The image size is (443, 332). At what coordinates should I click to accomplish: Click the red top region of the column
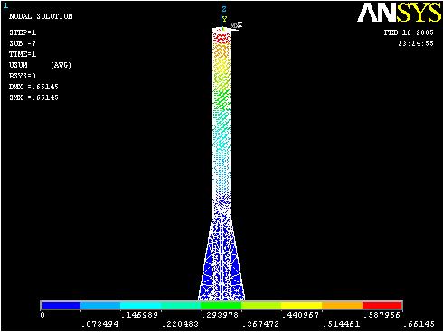pyautogui.click(x=221, y=37)
